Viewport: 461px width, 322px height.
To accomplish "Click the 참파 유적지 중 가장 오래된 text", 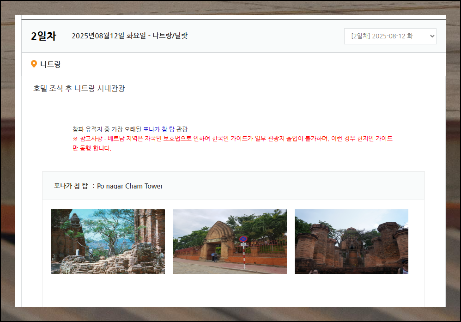I will pyautogui.click(x=107, y=129).
